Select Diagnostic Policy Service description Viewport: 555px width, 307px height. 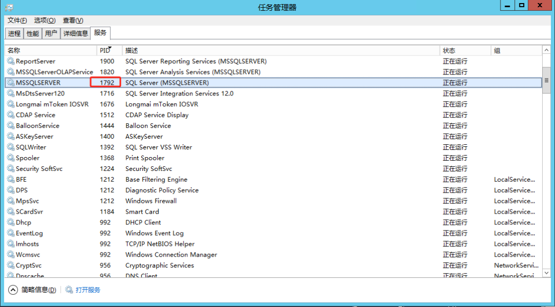pos(162,190)
